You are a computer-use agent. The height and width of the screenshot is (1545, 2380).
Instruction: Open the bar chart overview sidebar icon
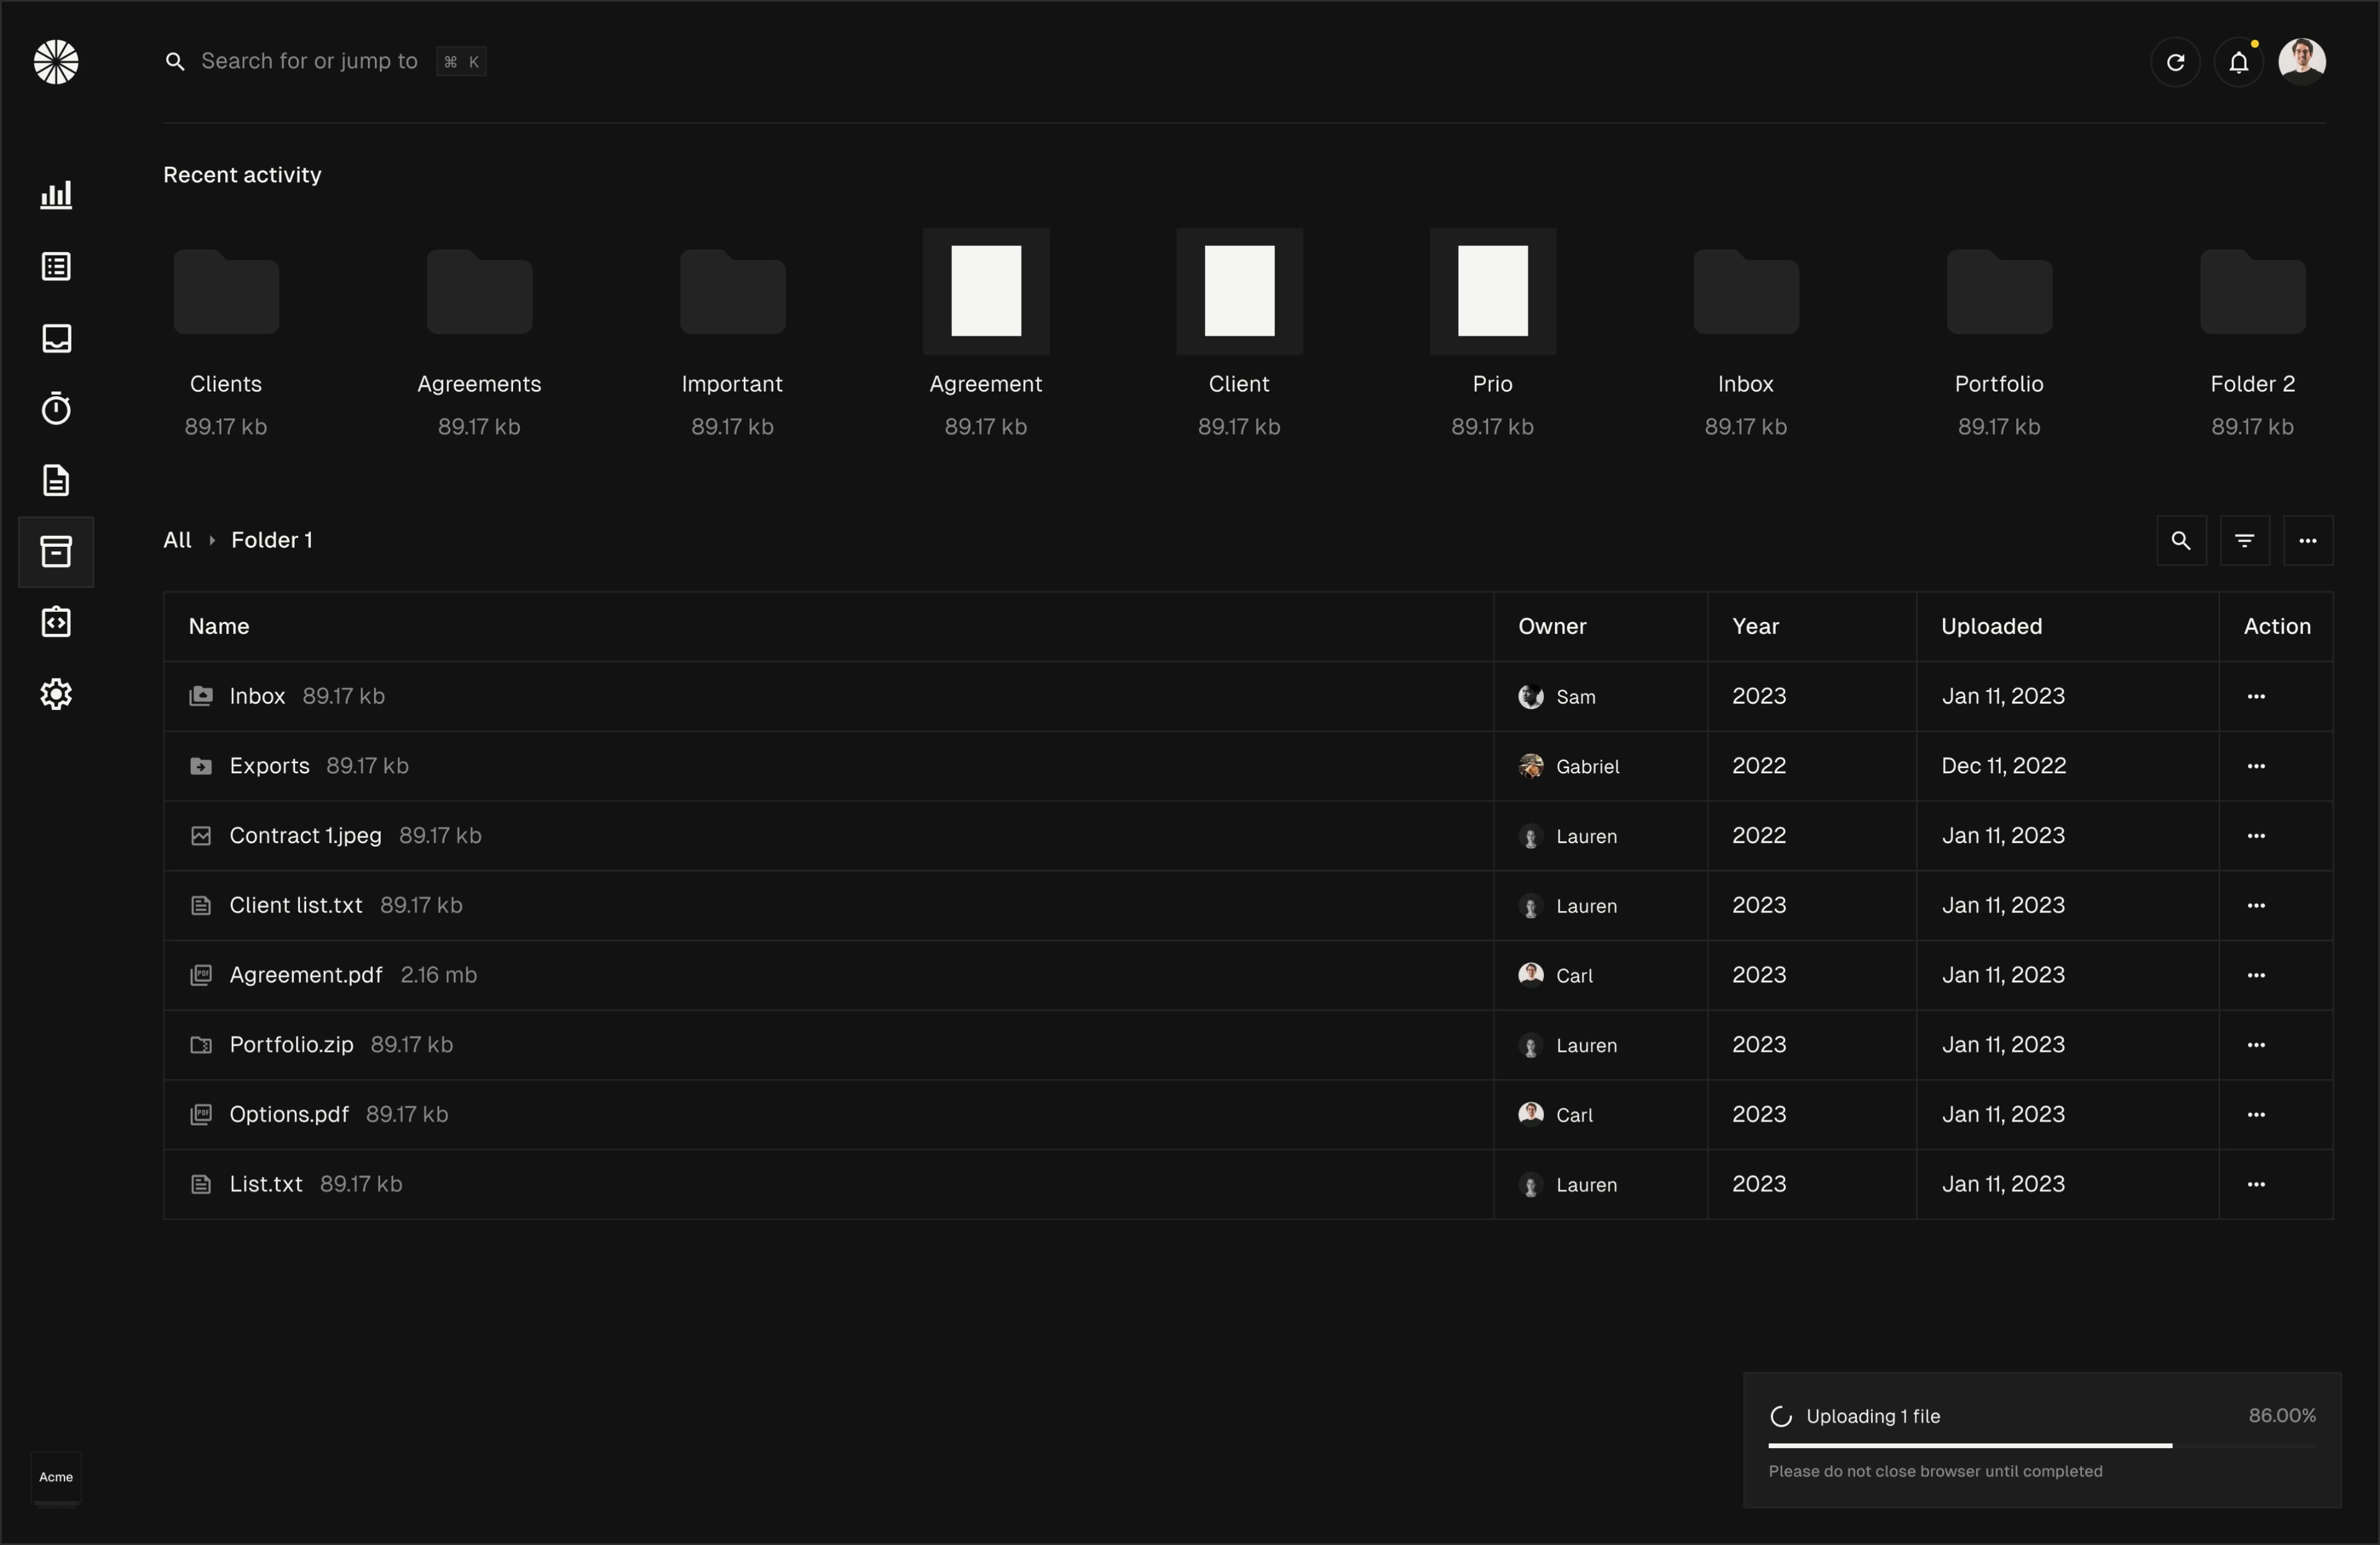point(56,195)
